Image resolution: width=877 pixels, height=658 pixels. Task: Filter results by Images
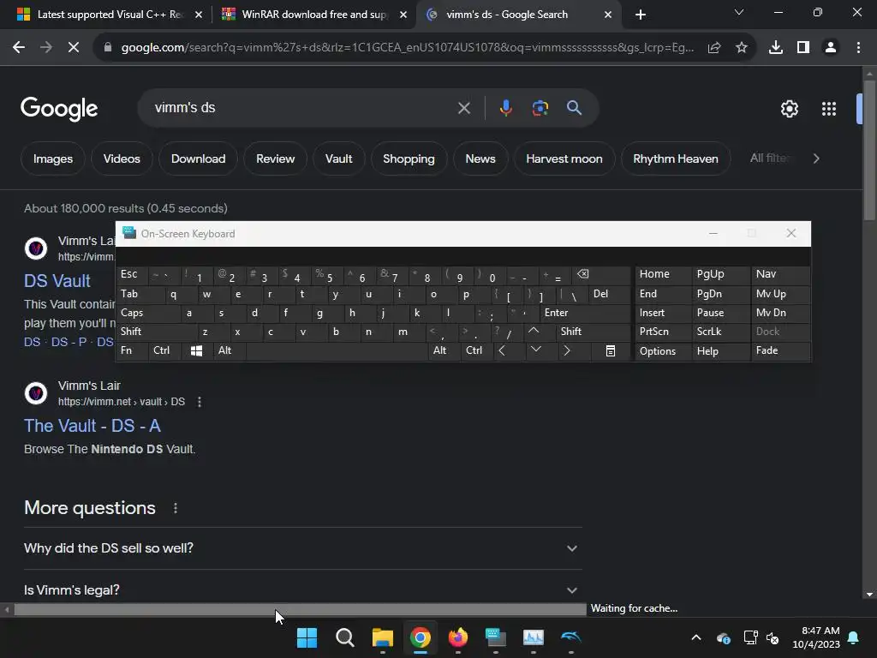click(x=53, y=159)
